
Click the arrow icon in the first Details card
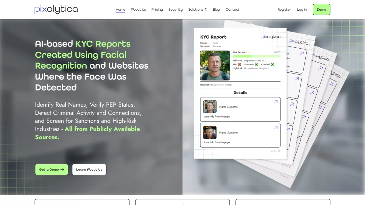point(276,102)
